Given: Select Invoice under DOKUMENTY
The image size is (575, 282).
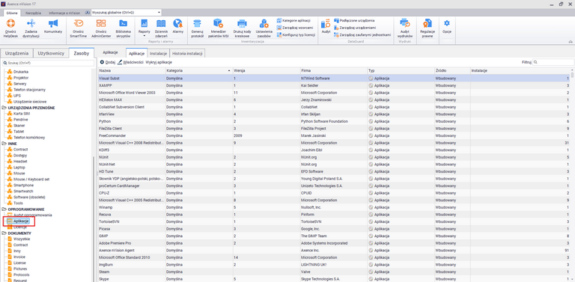Looking at the screenshot, I should (19, 257).
